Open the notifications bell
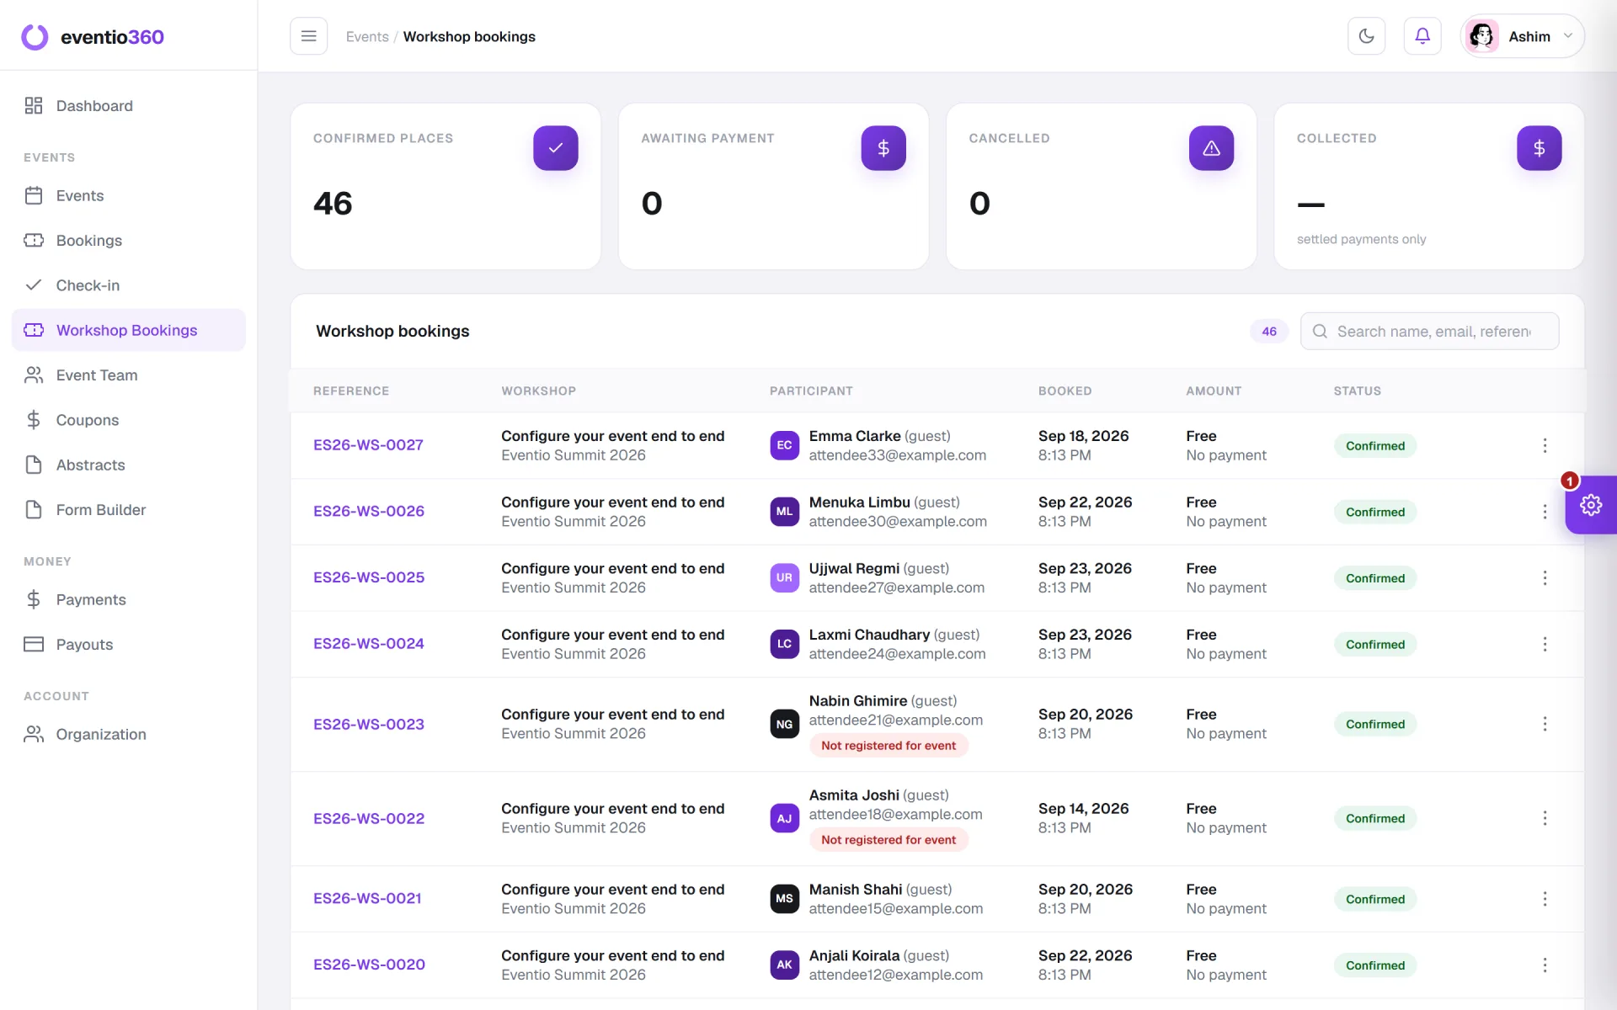1617x1010 pixels. [x=1422, y=36]
